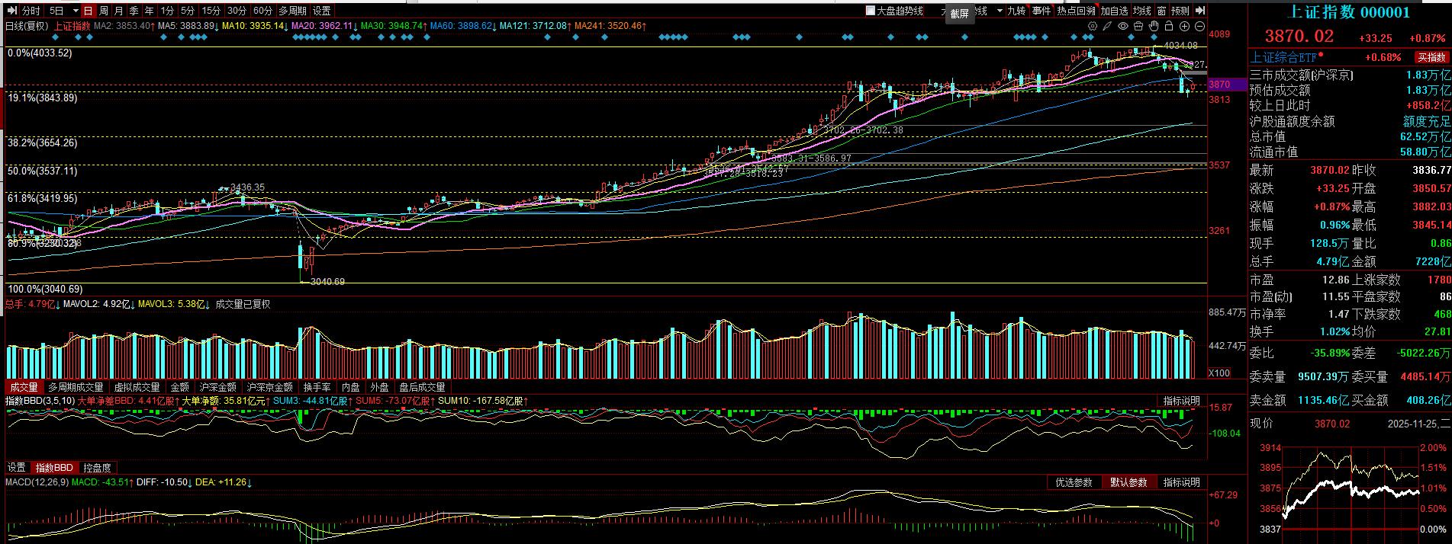Switch to 沪深京金额 tab

(x=269, y=387)
